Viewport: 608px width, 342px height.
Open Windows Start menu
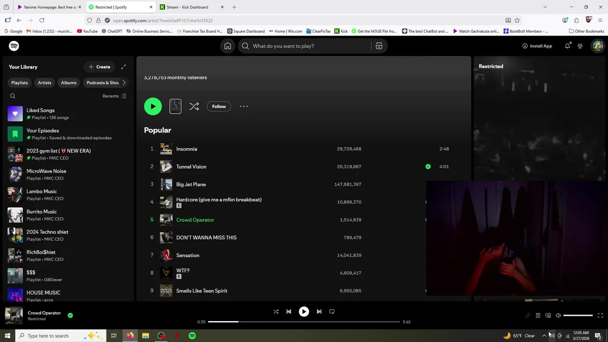click(x=7, y=336)
